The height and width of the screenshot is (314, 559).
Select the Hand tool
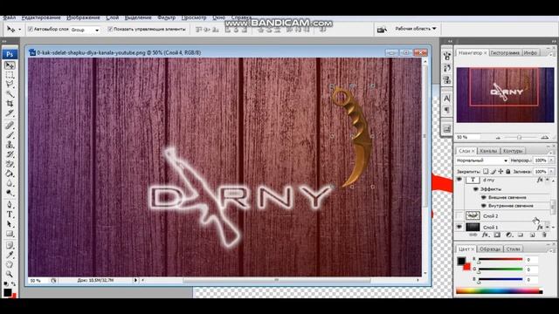click(10, 264)
